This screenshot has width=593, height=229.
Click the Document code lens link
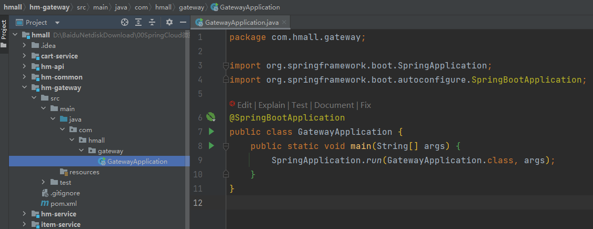pos(334,105)
